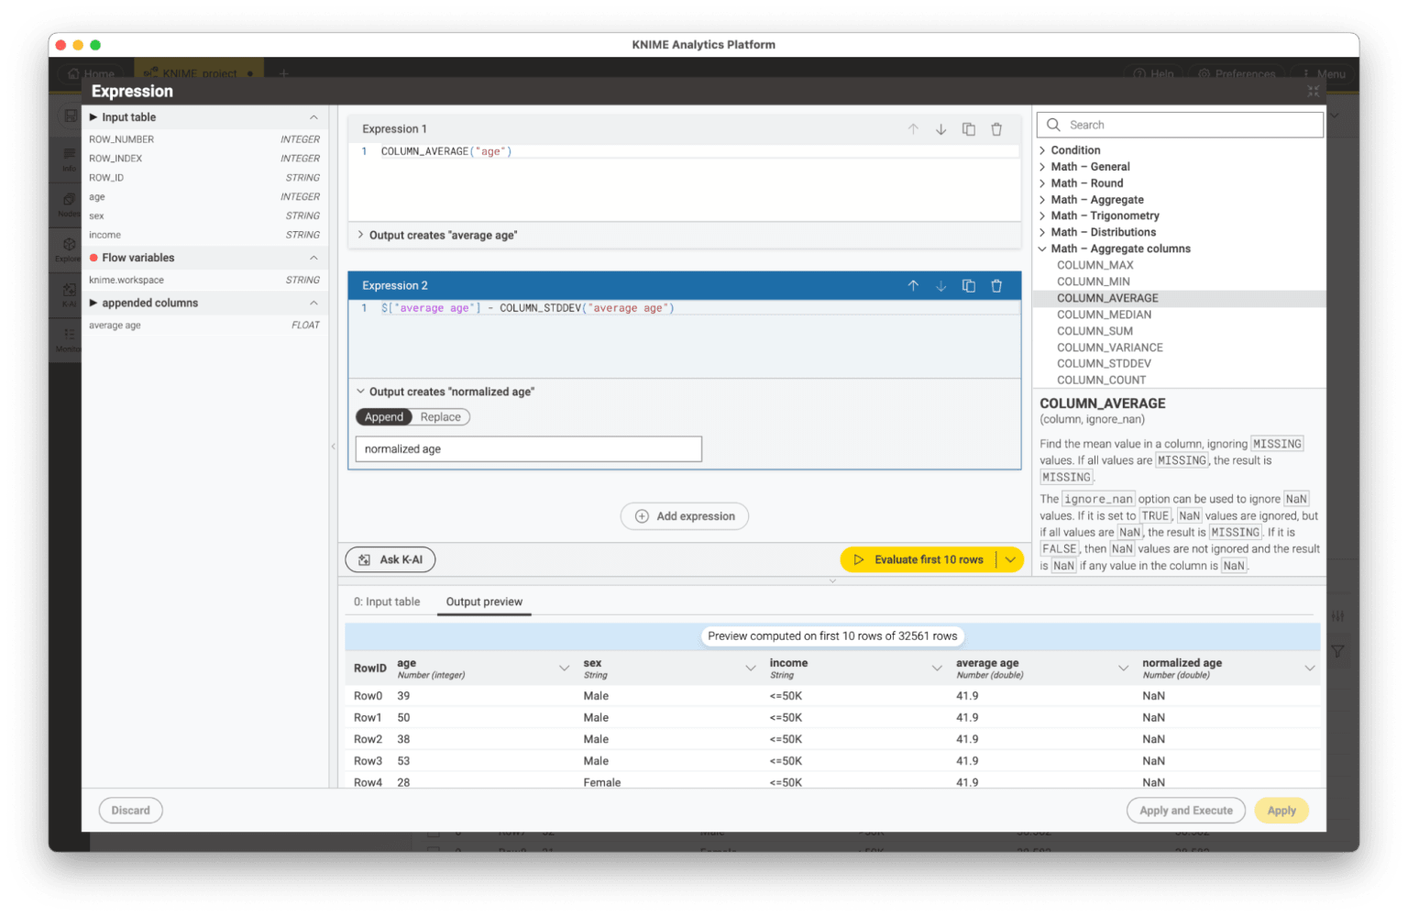
Task: Click Ask K-AI button
Action: click(x=390, y=559)
